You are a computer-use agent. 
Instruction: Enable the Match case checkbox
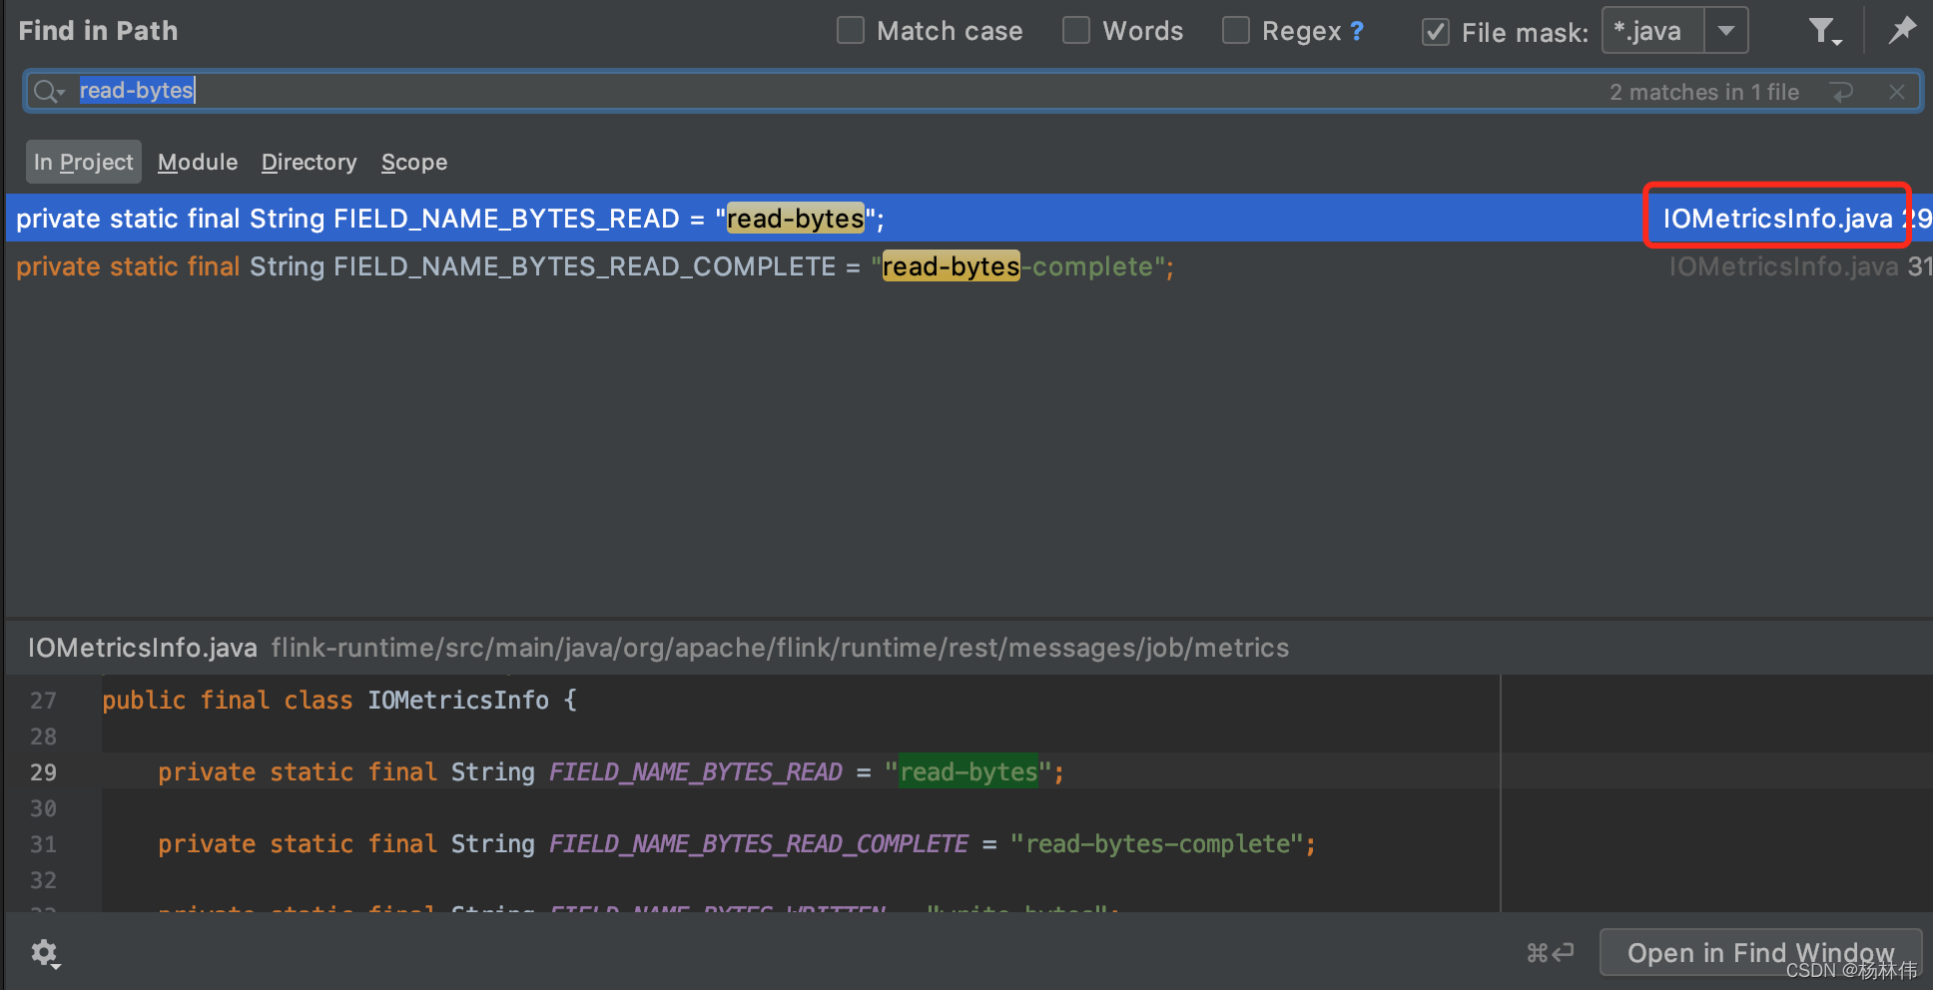click(x=851, y=31)
